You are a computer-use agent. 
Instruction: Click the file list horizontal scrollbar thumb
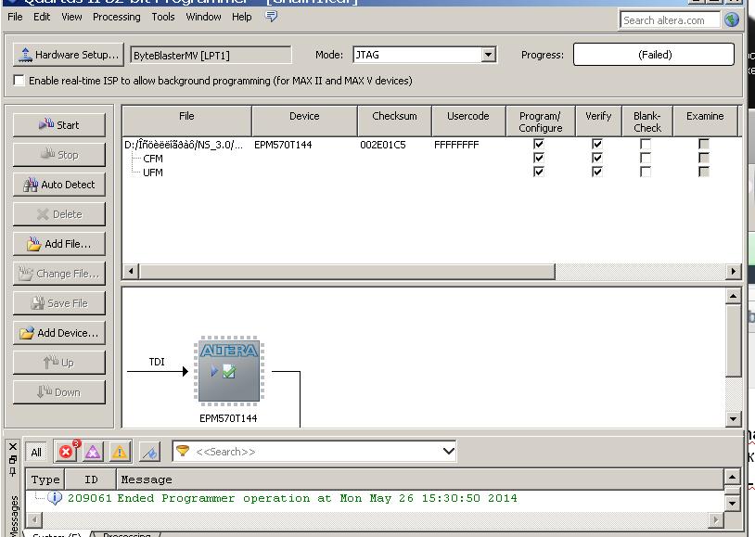(x=347, y=271)
